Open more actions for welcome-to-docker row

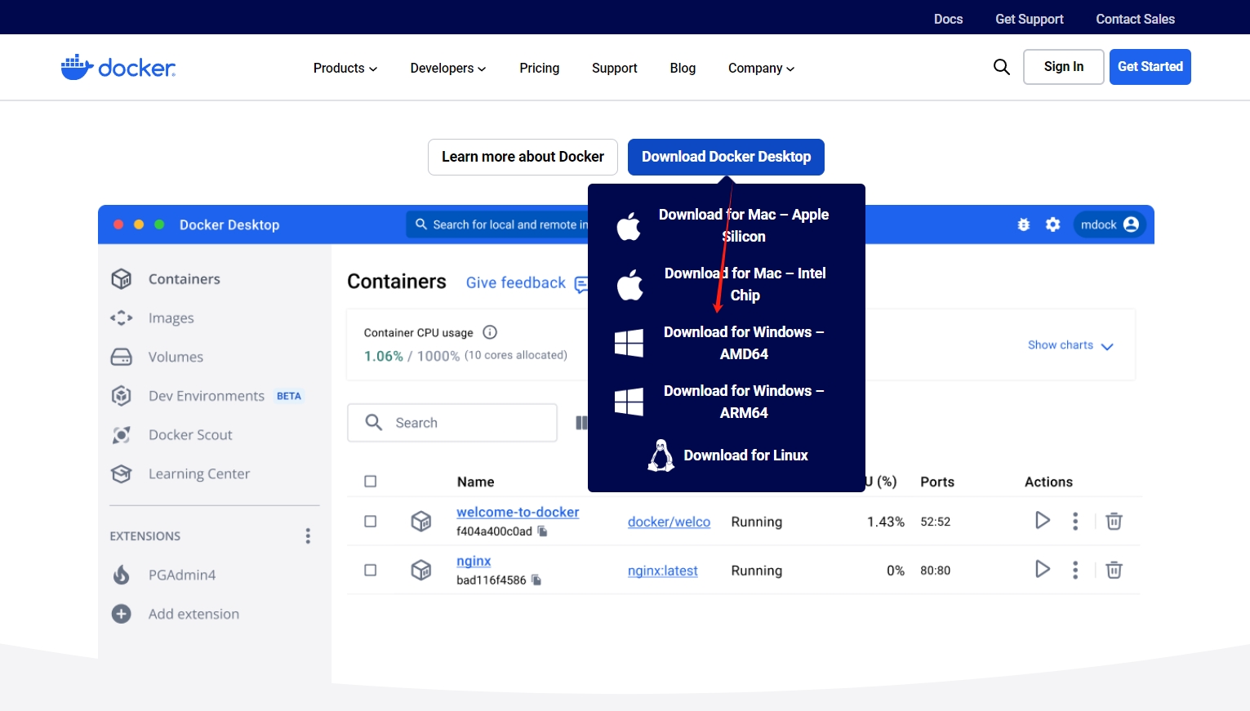tap(1075, 521)
